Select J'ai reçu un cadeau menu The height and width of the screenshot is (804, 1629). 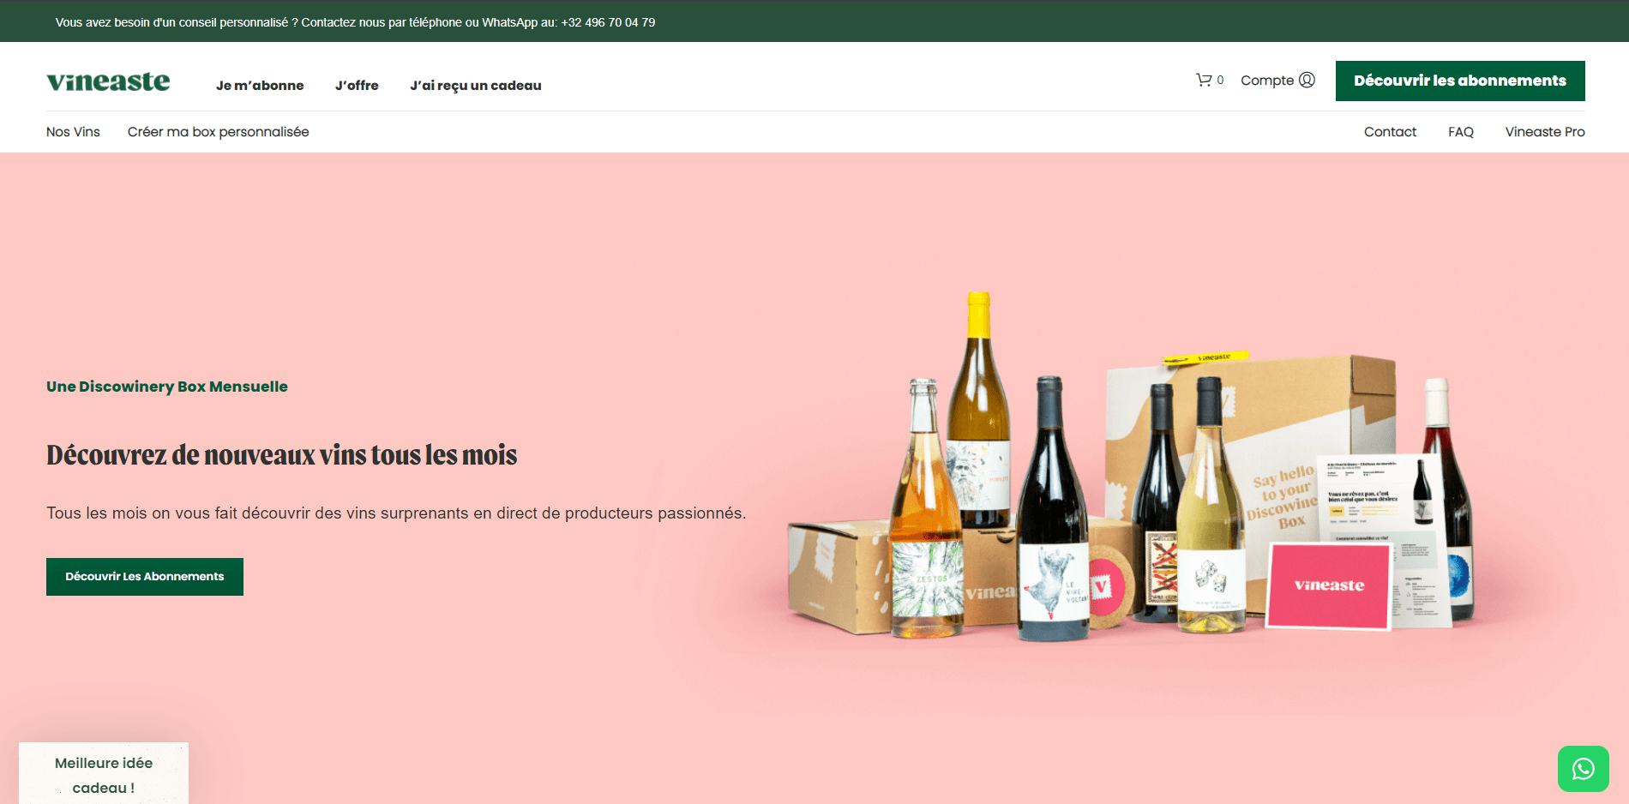tap(476, 85)
